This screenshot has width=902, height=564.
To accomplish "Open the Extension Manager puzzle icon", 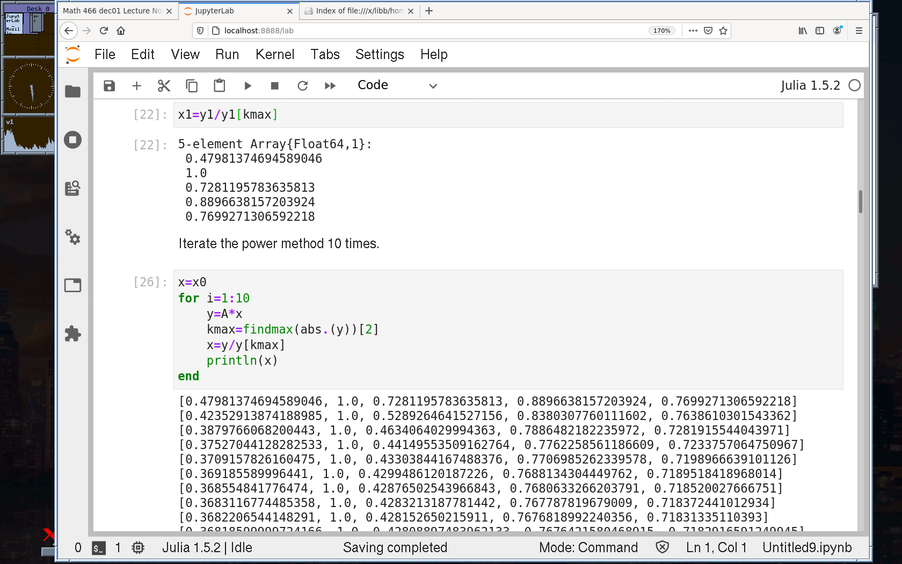I will tap(72, 334).
